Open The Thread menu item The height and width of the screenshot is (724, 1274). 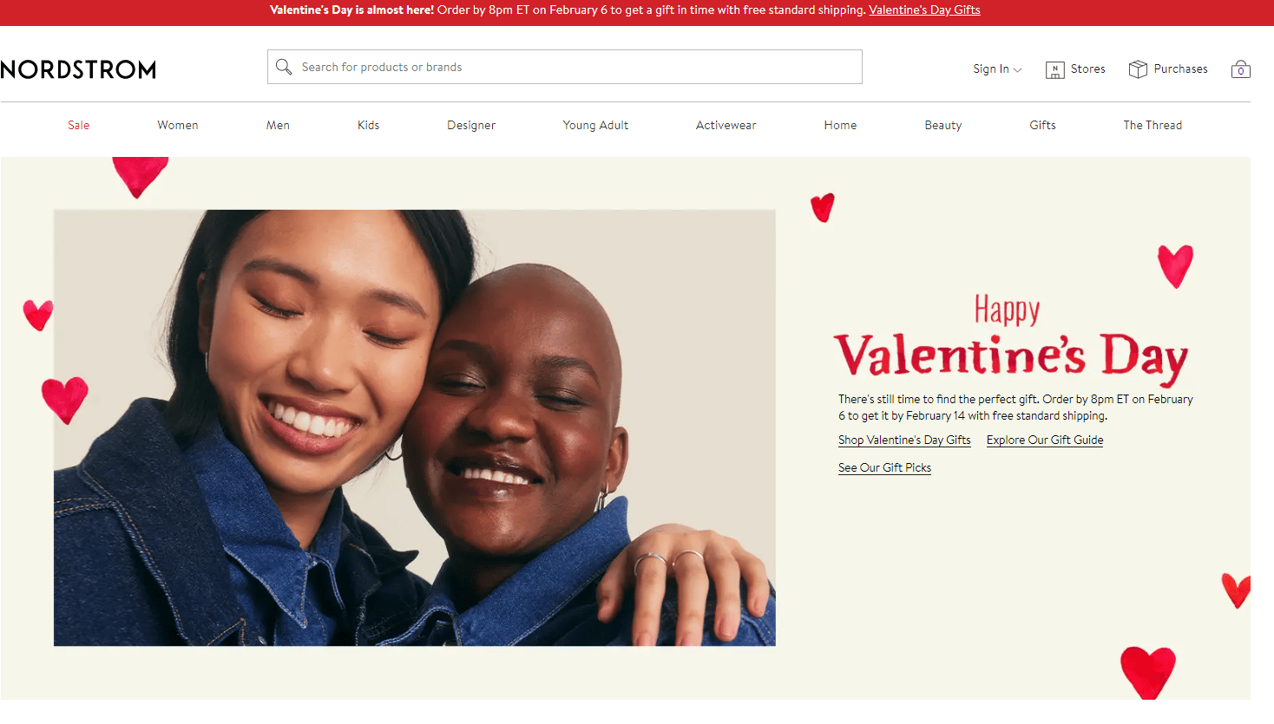click(x=1153, y=126)
